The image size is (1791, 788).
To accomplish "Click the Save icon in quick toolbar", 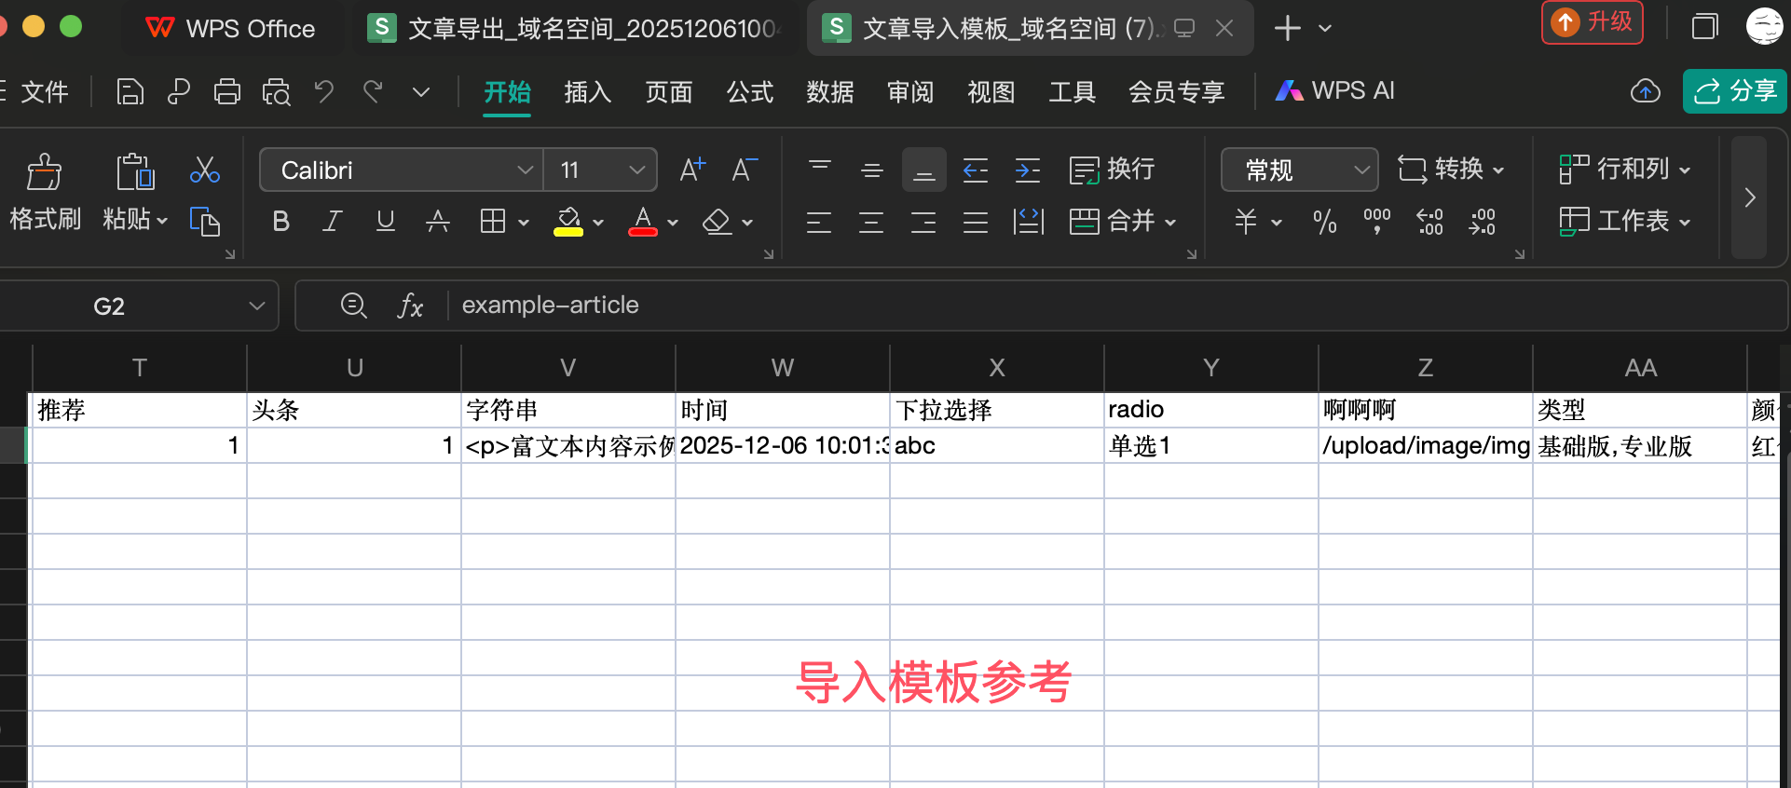I will (130, 92).
